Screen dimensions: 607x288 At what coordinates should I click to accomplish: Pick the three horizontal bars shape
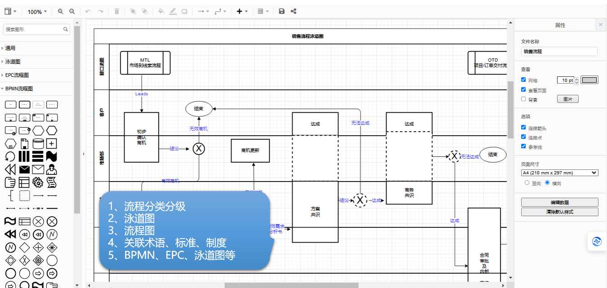pos(38,157)
